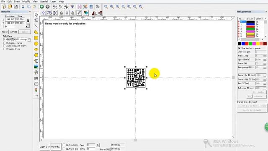Select the Curve draw tool

pyautogui.click(x=36, y=32)
